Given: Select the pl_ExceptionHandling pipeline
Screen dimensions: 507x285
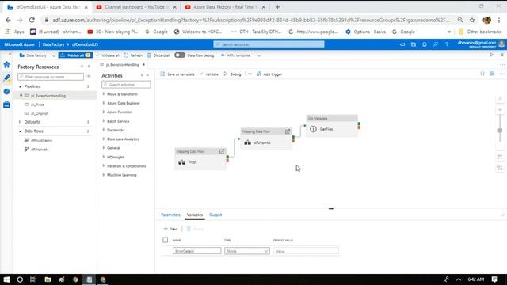Looking at the screenshot, I should coord(48,96).
